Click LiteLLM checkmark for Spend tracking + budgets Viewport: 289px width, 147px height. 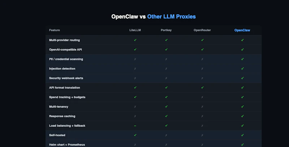pos(135,97)
